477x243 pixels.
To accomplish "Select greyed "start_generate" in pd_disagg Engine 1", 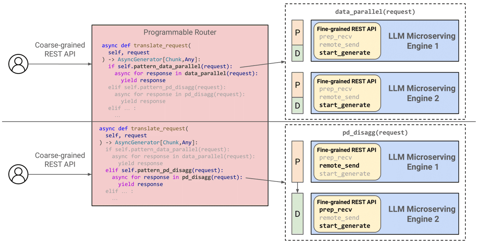I will (x=345, y=174).
